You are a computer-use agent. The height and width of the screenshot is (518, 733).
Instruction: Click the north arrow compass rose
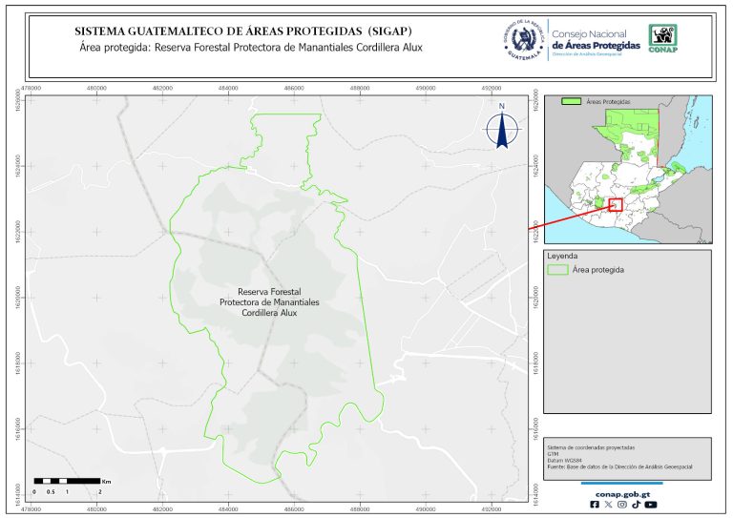[501, 129]
